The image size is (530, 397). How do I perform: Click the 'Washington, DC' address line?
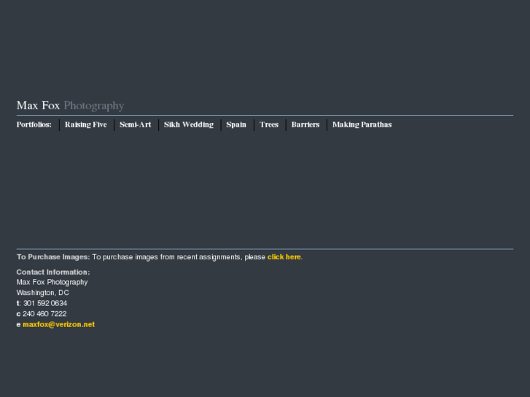[42, 293]
